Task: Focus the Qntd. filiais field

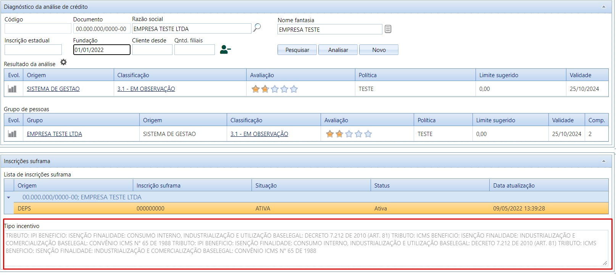Action: [x=195, y=50]
